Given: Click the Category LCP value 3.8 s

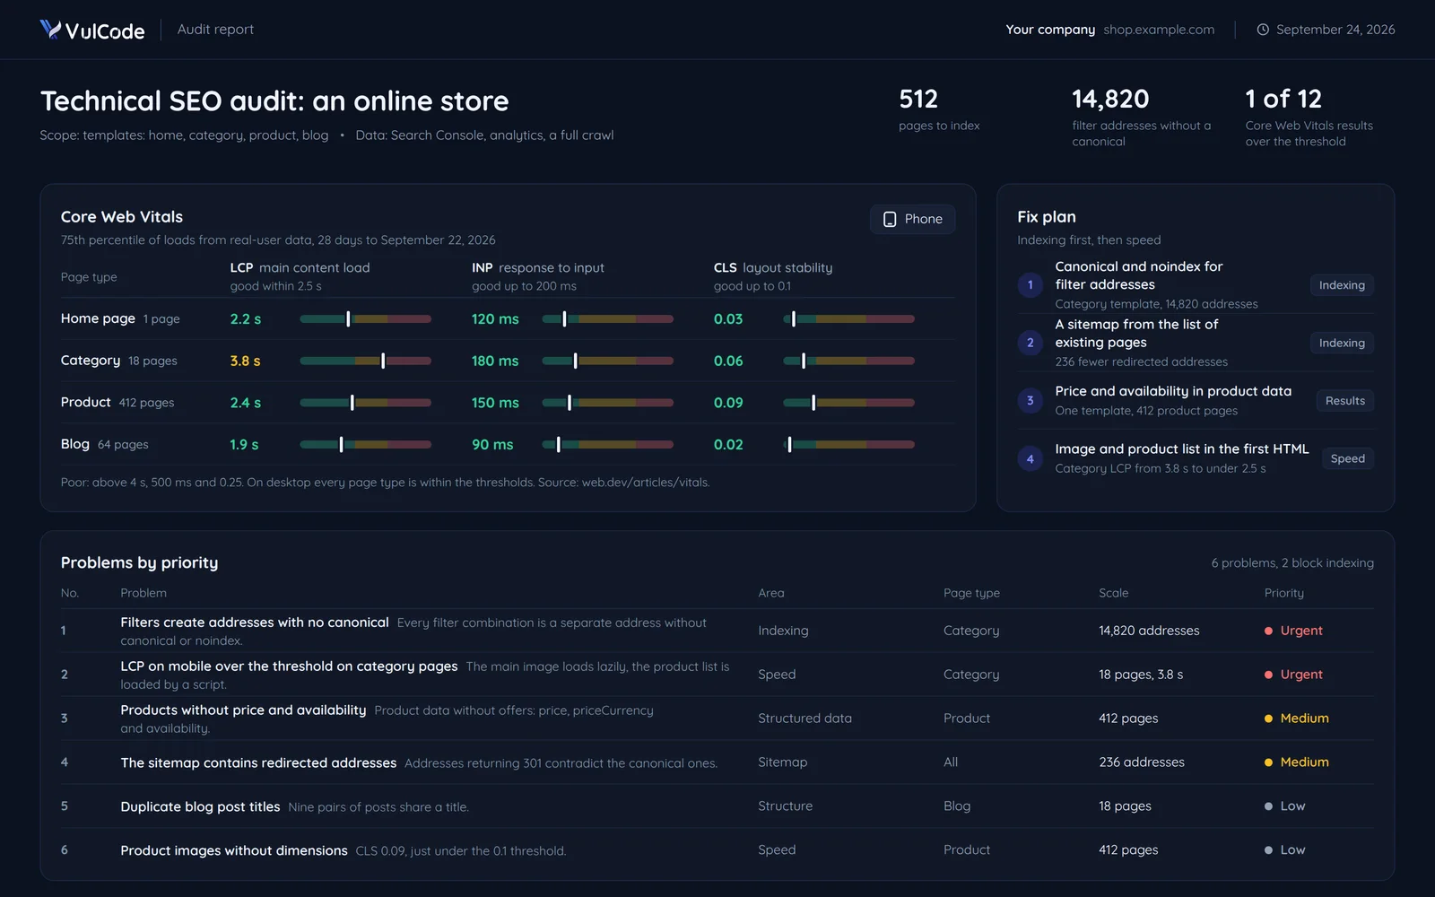Looking at the screenshot, I should coord(245,361).
